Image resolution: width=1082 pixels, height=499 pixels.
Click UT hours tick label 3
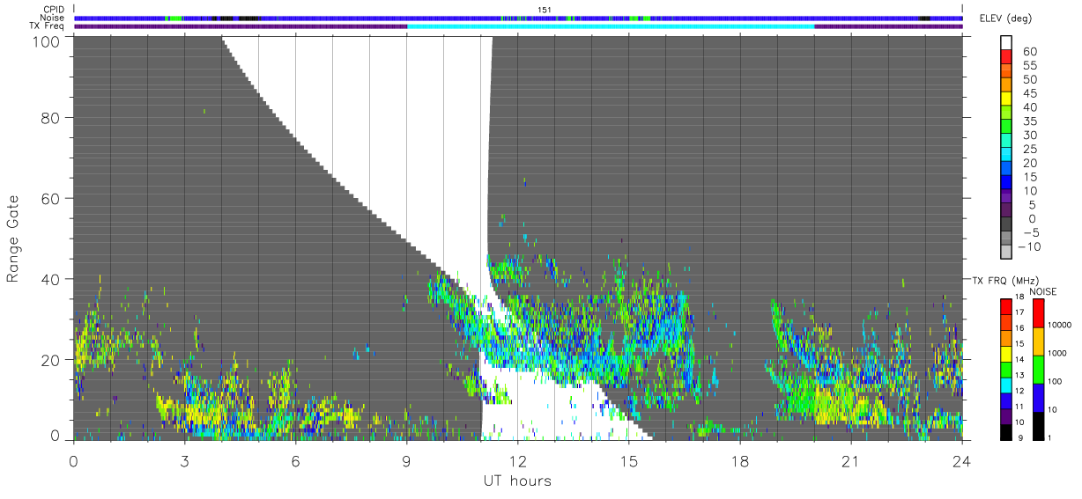click(x=184, y=460)
